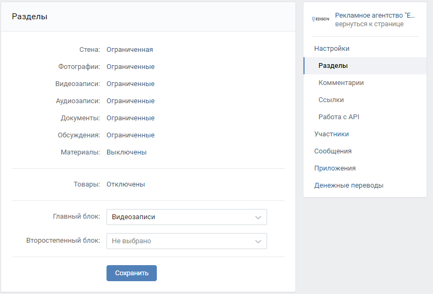Select the Разделы sidebar item

click(333, 66)
